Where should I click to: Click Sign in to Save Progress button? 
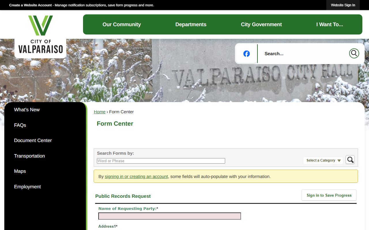(329, 195)
